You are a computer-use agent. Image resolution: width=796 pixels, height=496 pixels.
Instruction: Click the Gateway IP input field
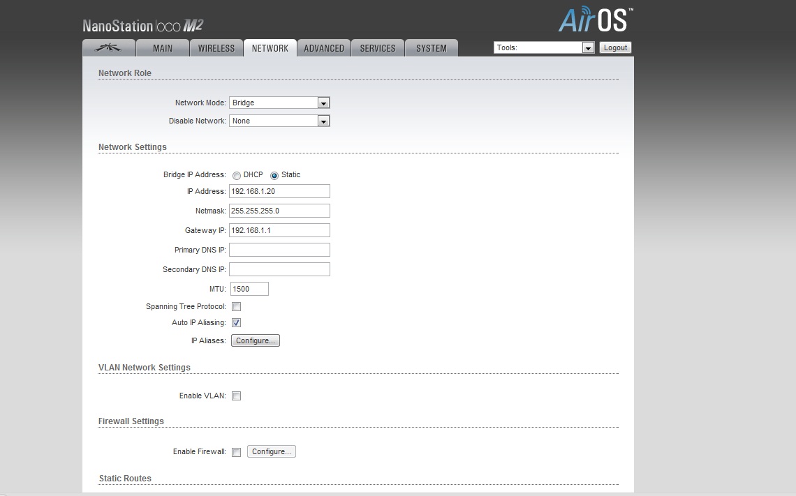pyautogui.click(x=280, y=230)
